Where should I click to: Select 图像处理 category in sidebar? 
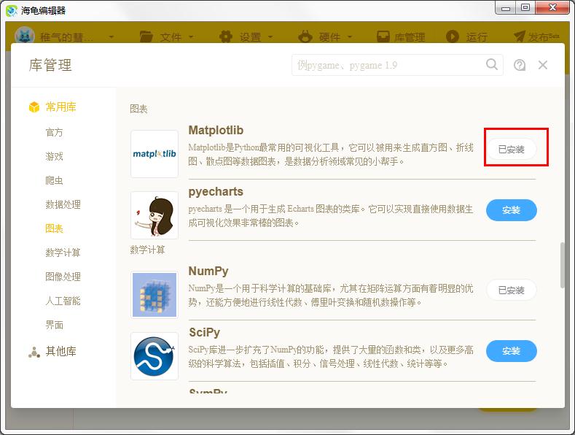[63, 277]
